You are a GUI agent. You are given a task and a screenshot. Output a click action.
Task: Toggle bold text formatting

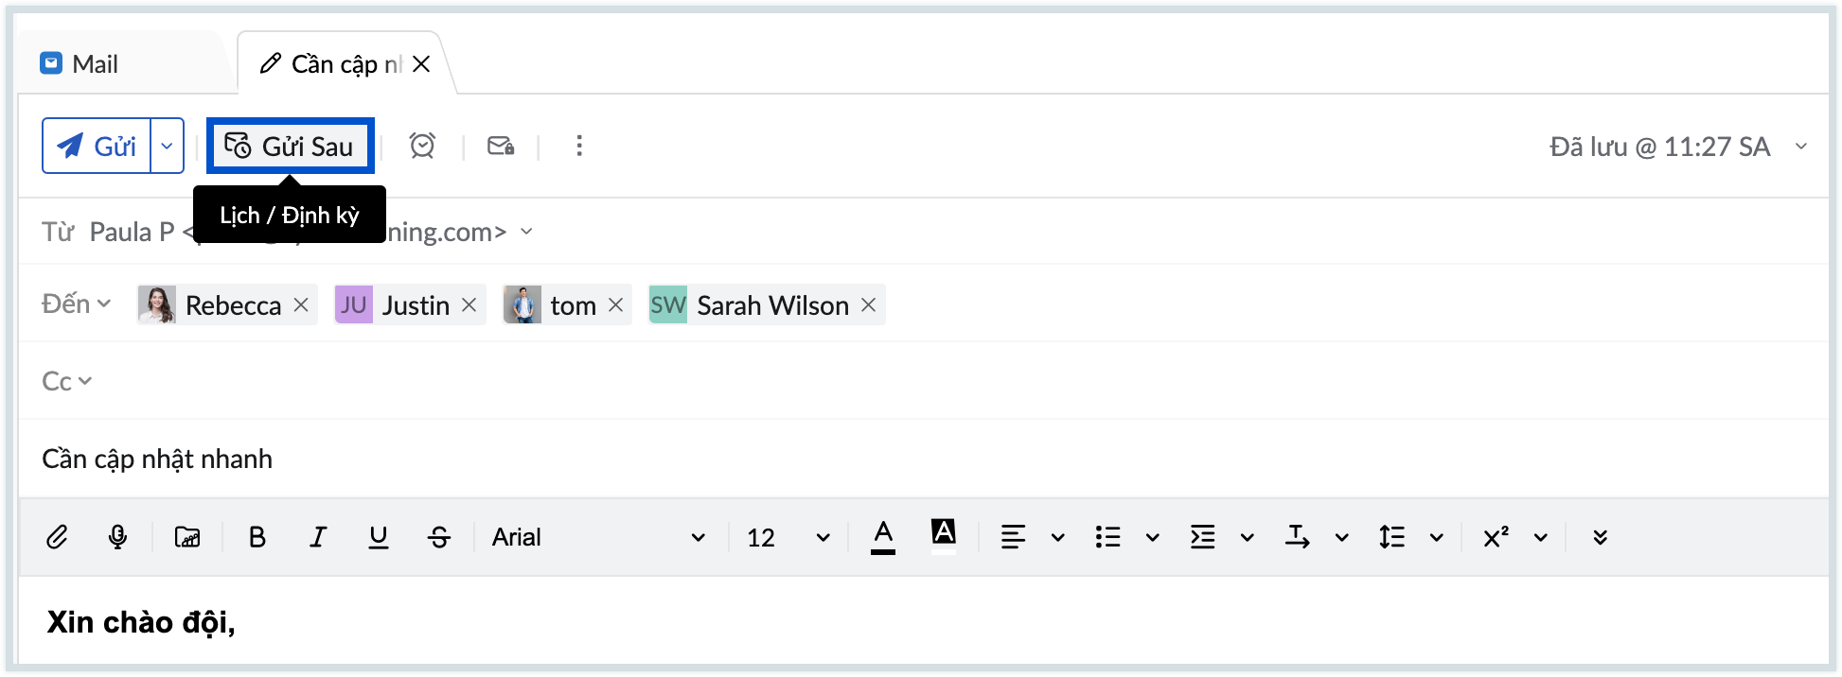tap(257, 537)
